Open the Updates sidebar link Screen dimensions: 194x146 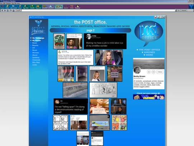click(36, 57)
